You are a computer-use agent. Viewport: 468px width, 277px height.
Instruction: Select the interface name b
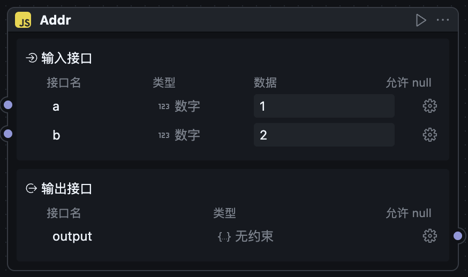coord(56,135)
